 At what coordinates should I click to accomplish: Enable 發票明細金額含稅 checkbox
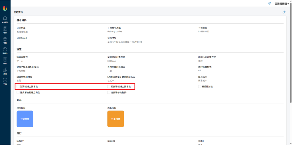(x=18, y=86)
